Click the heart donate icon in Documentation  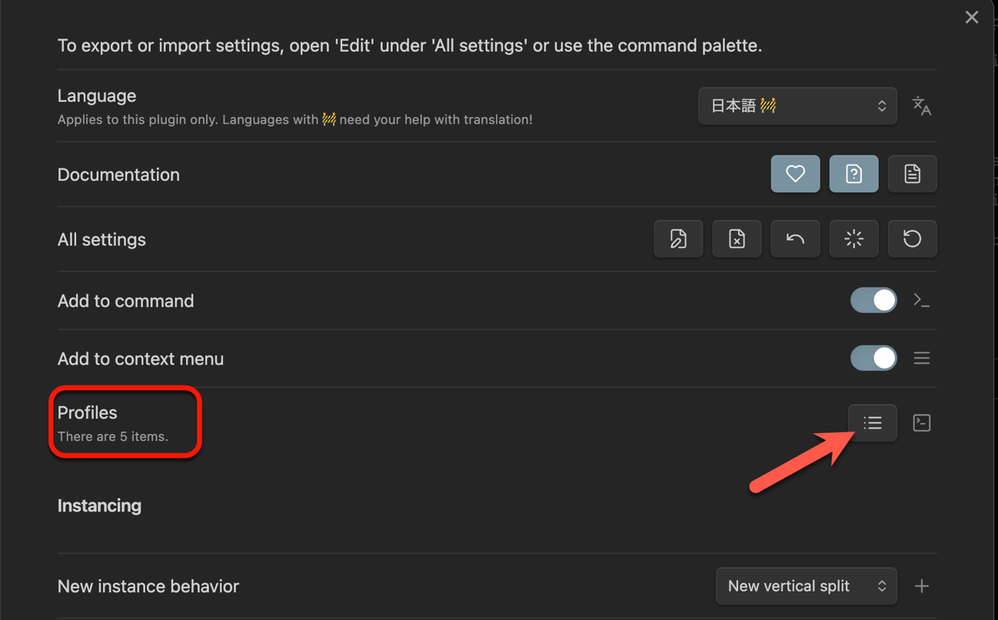point(795,174)
